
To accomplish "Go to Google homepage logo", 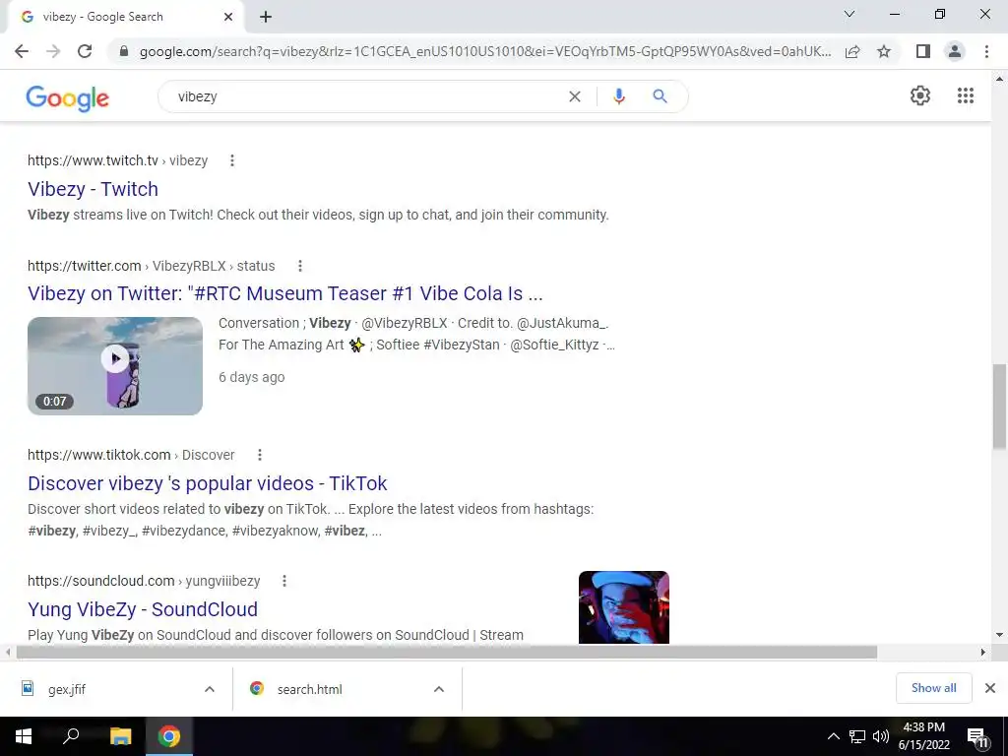I will click(68, 97).
